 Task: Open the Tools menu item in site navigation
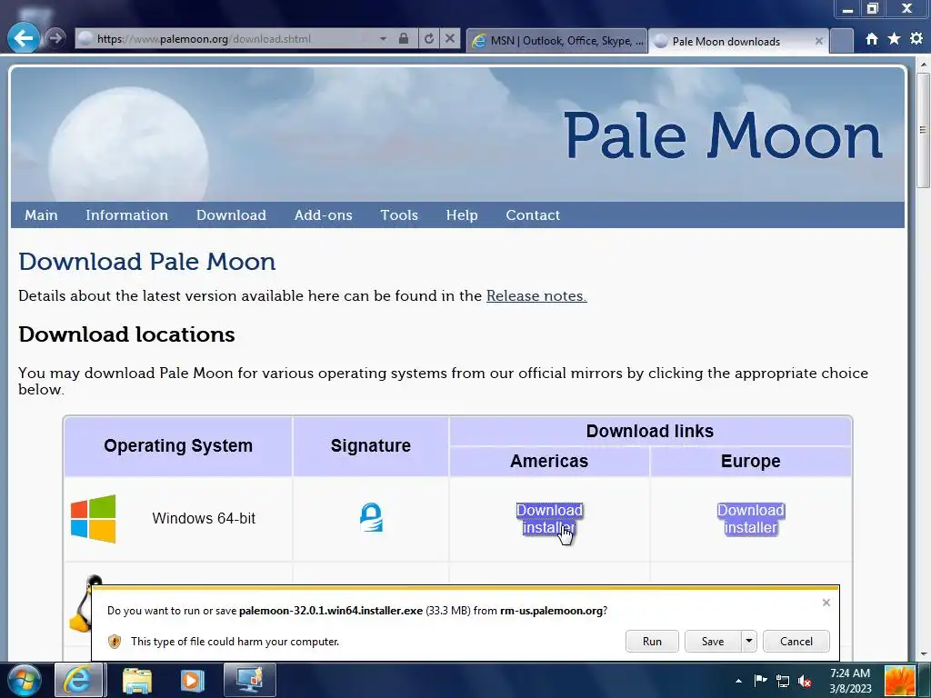[x=399, y=214]
